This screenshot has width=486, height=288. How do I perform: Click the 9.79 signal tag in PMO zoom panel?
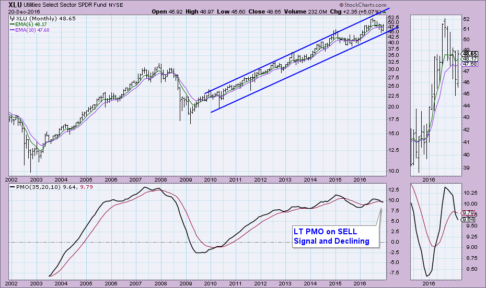coord(468,213)
